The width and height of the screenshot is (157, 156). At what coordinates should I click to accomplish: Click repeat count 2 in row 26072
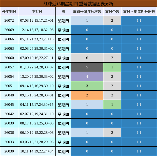tap(112, 20)
